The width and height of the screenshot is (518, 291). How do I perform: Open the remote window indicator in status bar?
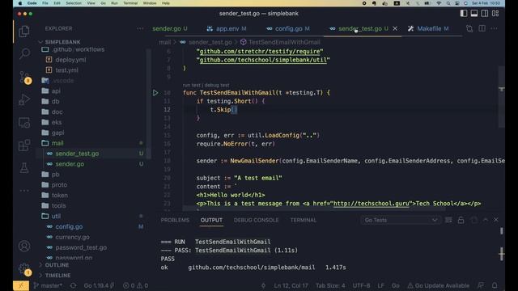coord(21,285)
